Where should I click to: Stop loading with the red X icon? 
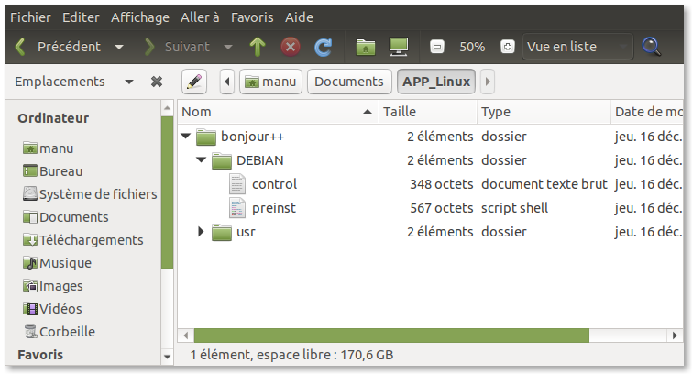[291, 47]
